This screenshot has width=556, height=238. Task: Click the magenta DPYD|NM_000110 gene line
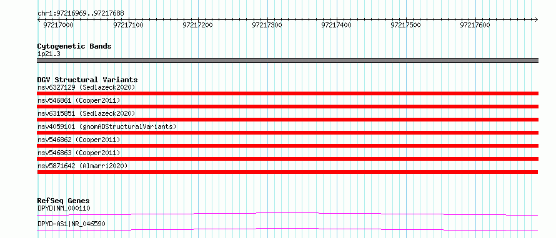(287, 213)
